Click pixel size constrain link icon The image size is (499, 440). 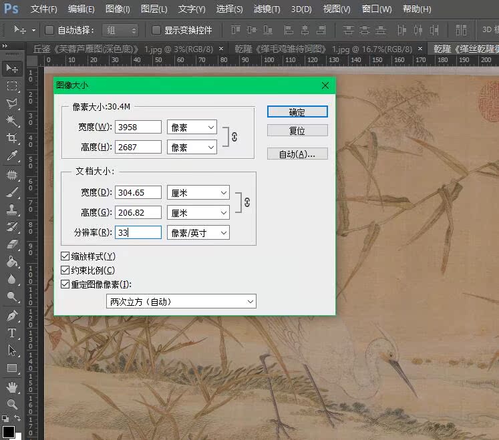click(234, 137)
